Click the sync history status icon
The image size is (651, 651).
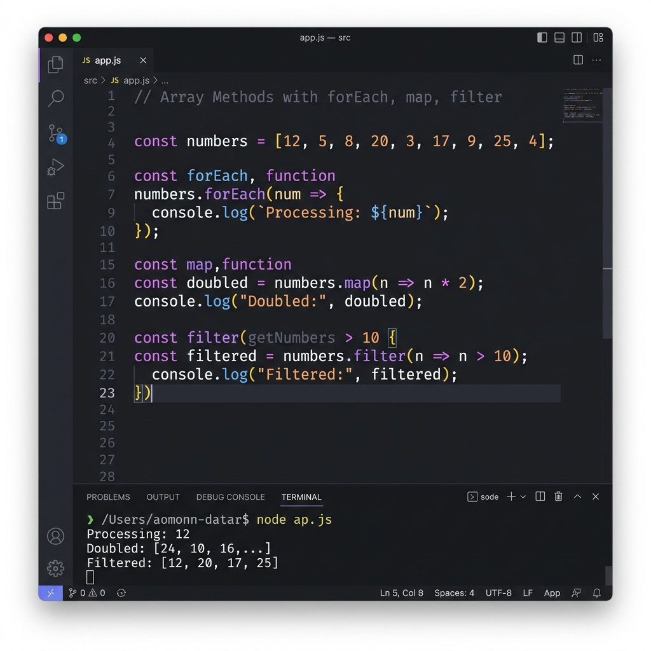pos(121,593)
